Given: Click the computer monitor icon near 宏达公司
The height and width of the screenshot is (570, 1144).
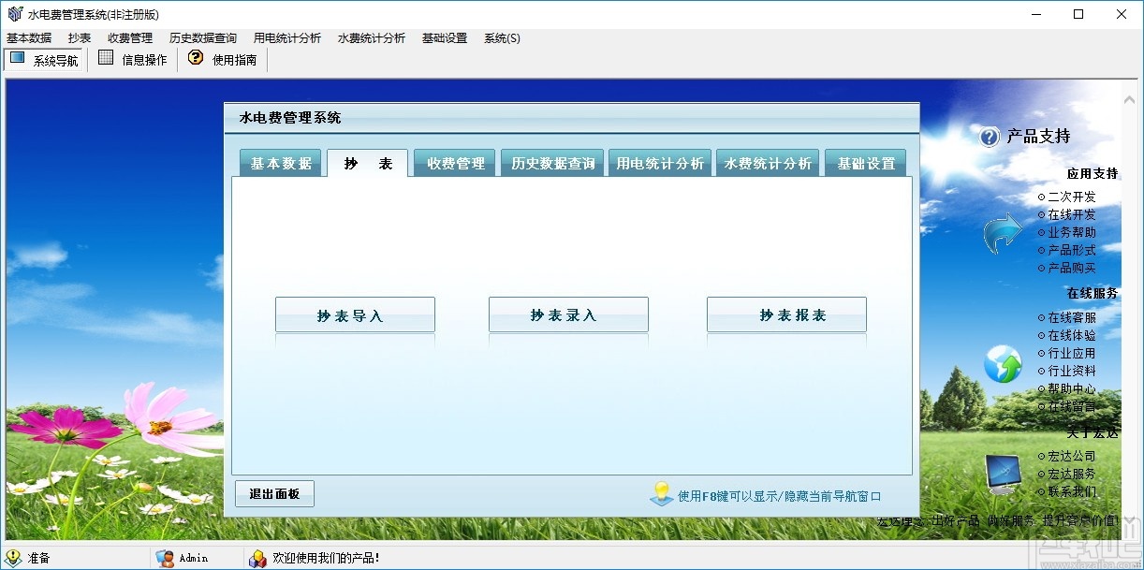Looking at the screenshot, I should tap(1002, 473).
